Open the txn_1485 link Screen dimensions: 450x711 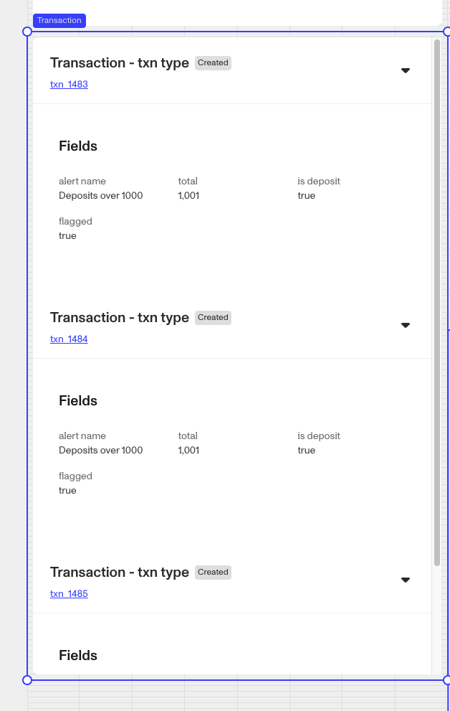pos(69,594)
